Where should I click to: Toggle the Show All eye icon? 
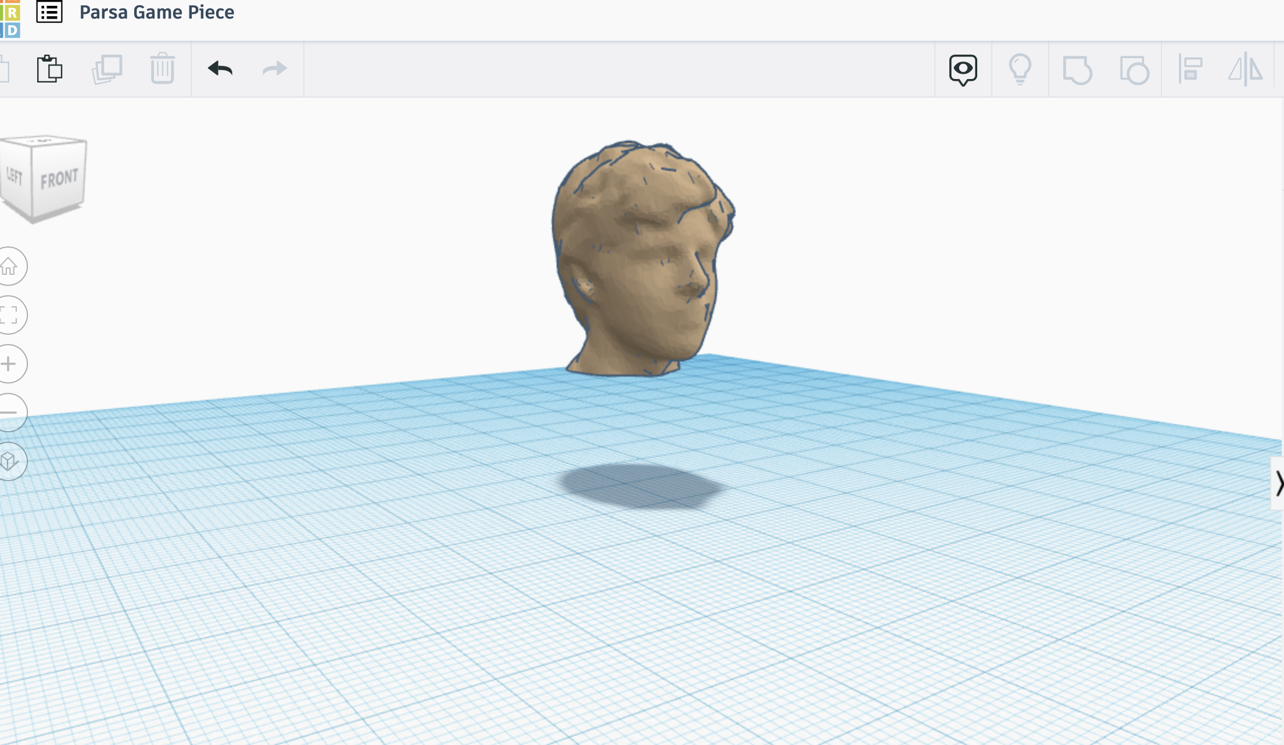[x=963, y=70]
